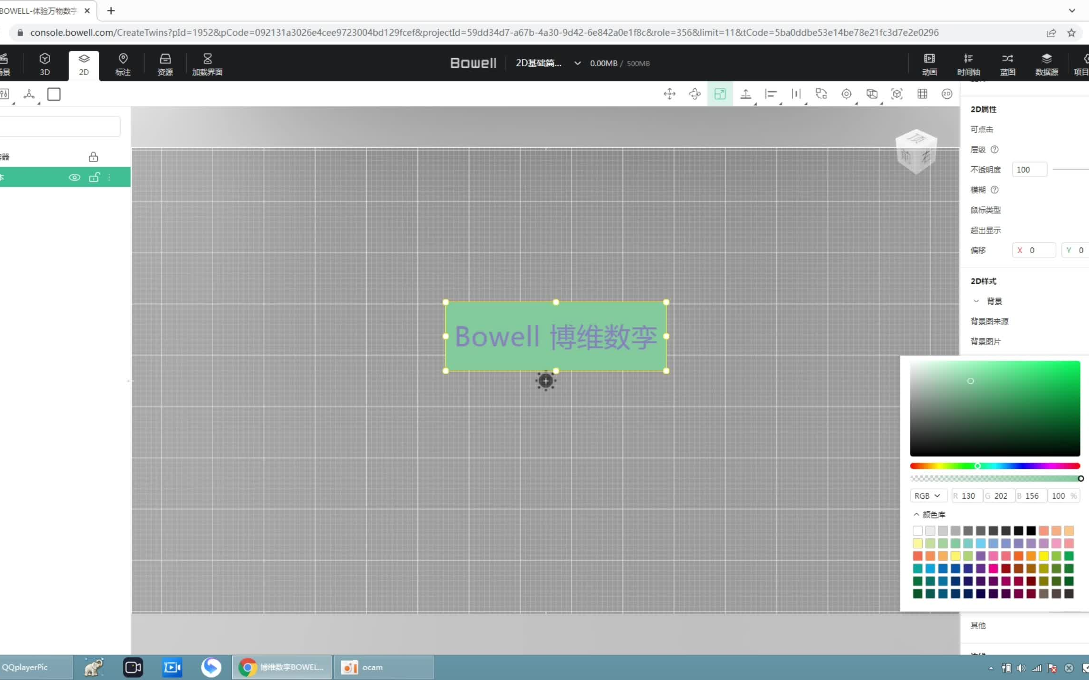Click the R value field showing 130
This screenshot has width=1089, height=680.
tap(967, 496)
